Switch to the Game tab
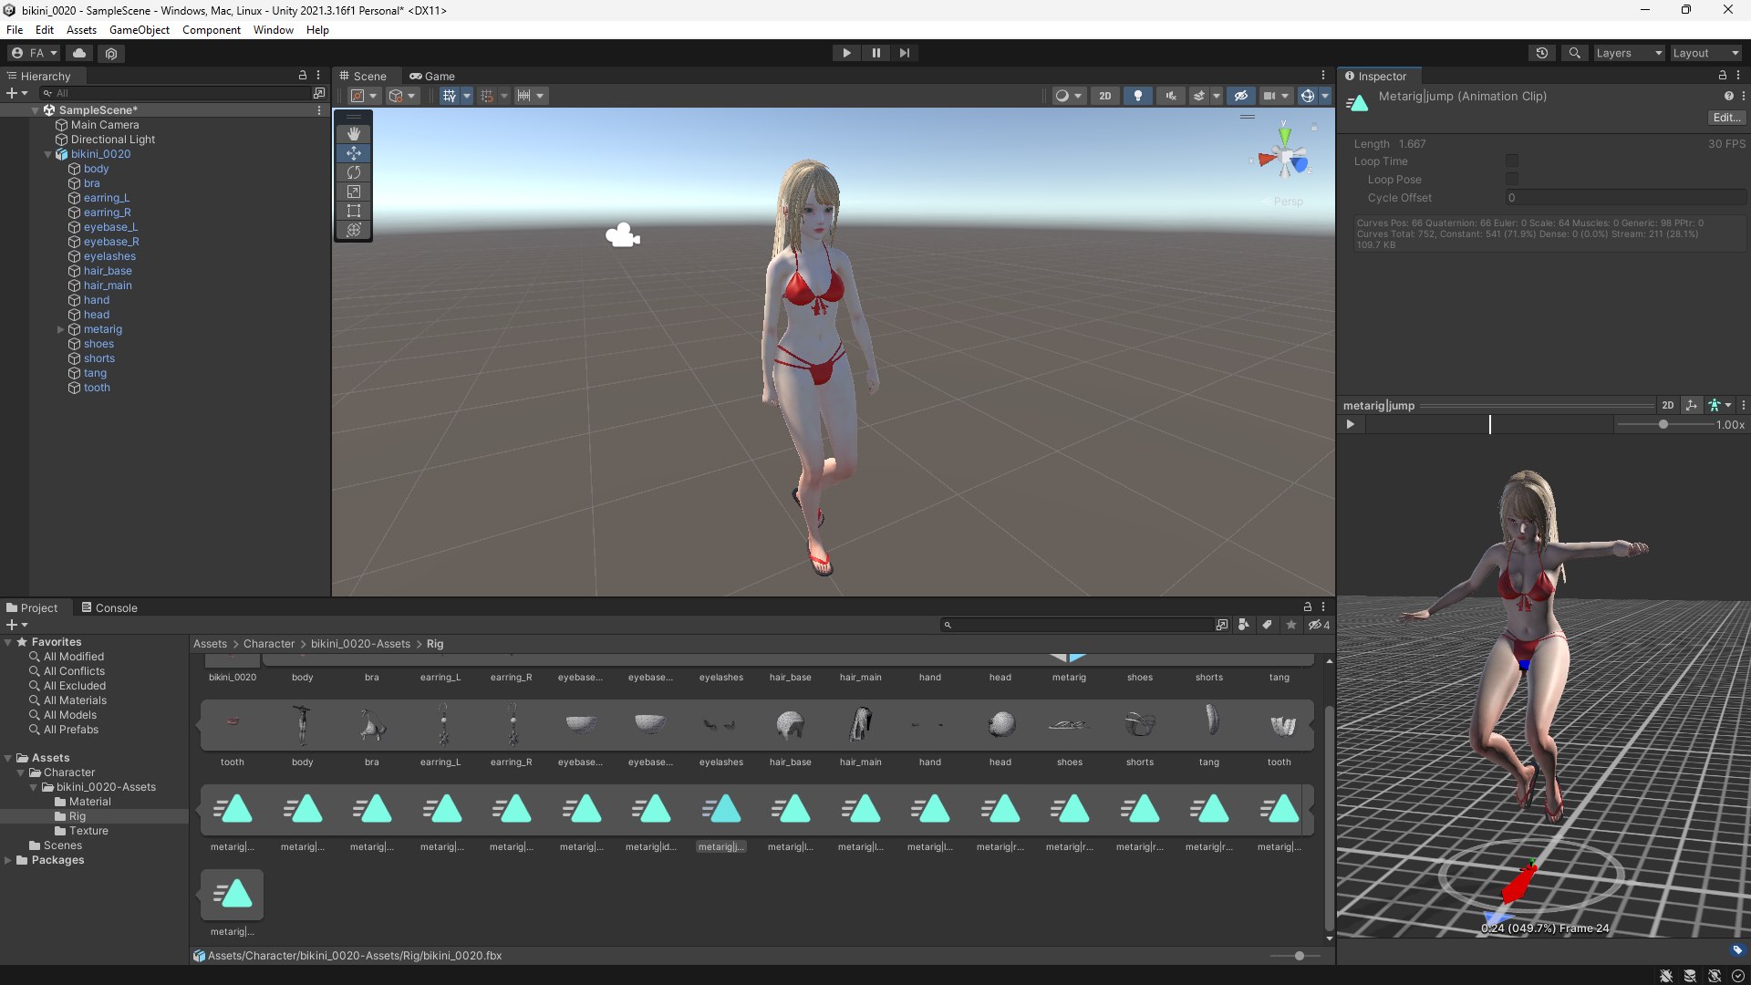Viewport: 1751px width, 985px height. (x=432, y=77)
